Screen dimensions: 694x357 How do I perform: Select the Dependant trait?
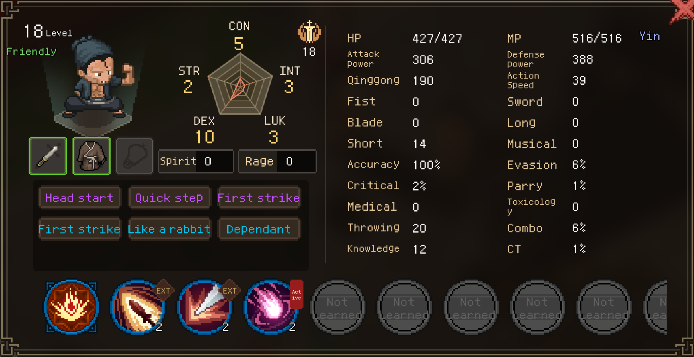coord(259,229)
